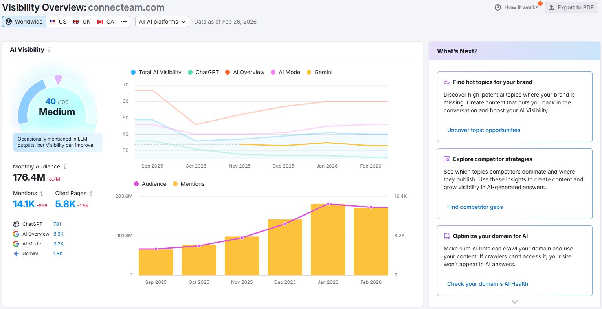Viewport: 602px width, 309px height.
Task: Click the globe icon in Worldwide tab
Action: click(9, 22)
